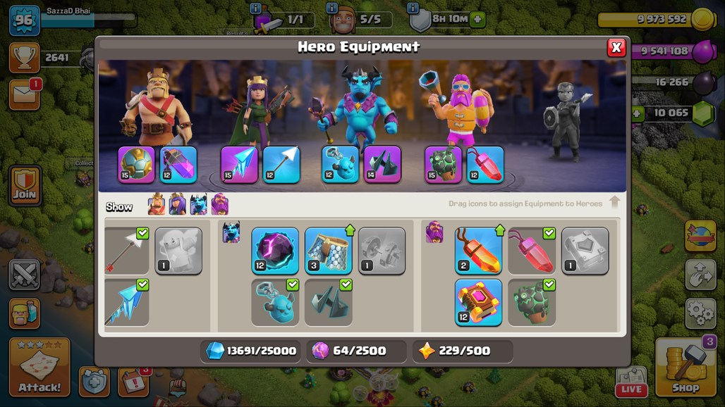This screenshot has height=407, width=725.
Task: Open the Attack! map menu
Action: click(39, 367)
